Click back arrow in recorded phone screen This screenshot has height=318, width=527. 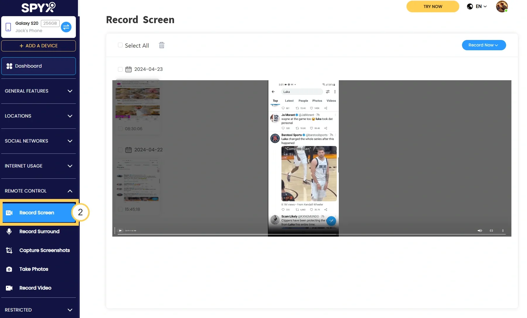[273, 92]
